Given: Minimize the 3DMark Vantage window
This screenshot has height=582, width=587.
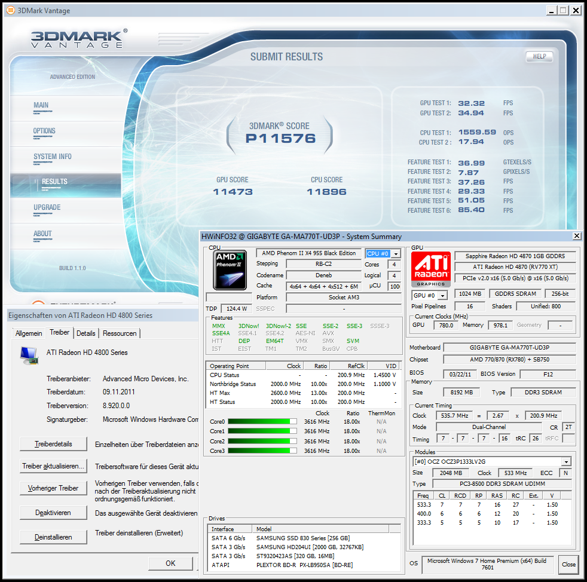Looking at the screenshot, I should tap(551, 11).
